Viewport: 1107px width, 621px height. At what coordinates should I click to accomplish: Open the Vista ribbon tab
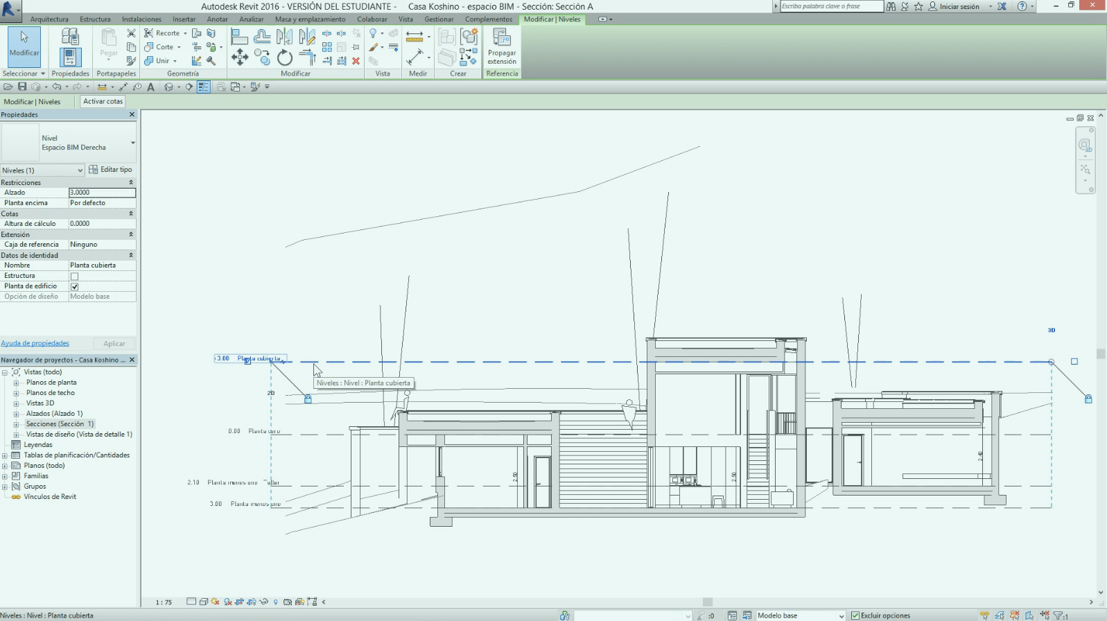click(406, 19)
